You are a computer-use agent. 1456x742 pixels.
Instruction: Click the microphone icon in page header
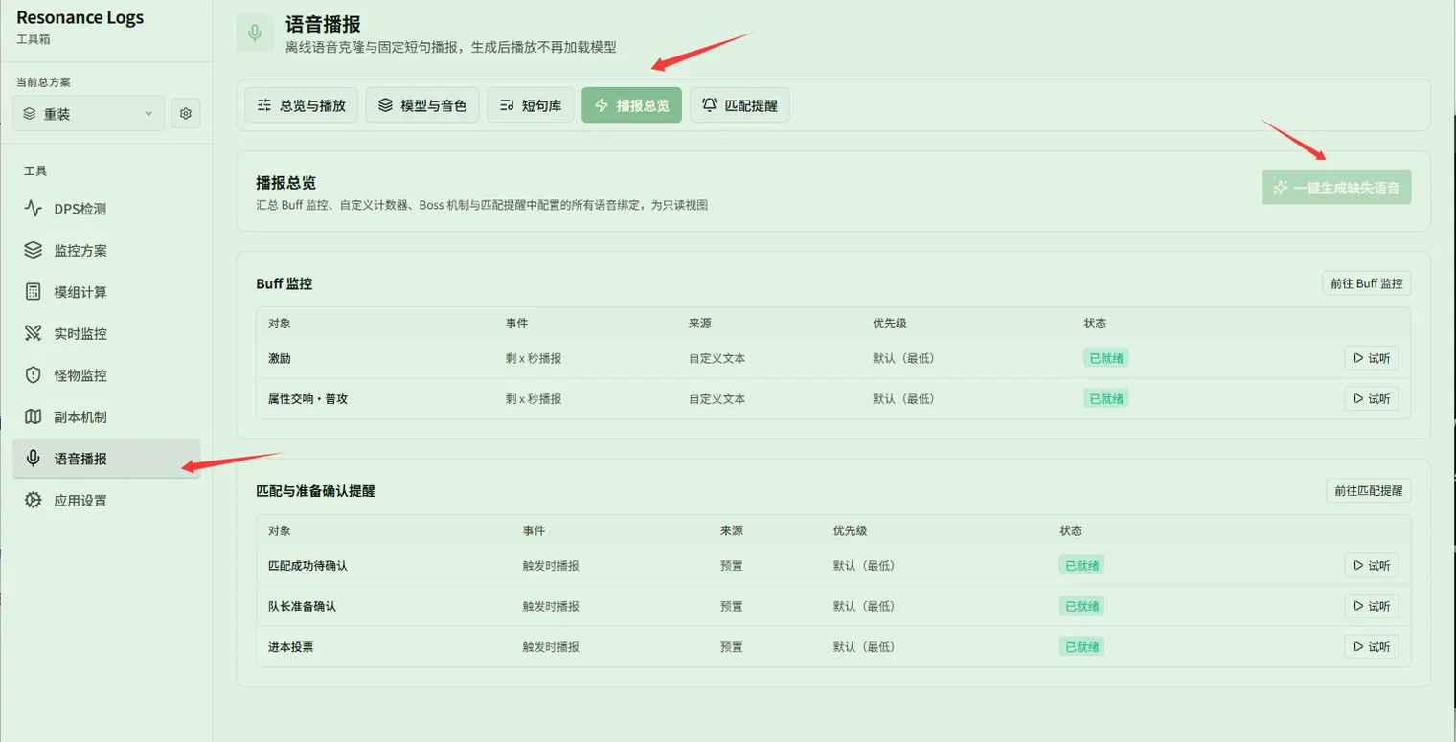(x=255, y=34)
